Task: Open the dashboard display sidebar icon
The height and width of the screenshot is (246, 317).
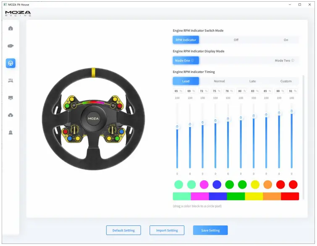Action: click(x=10, y=98)
